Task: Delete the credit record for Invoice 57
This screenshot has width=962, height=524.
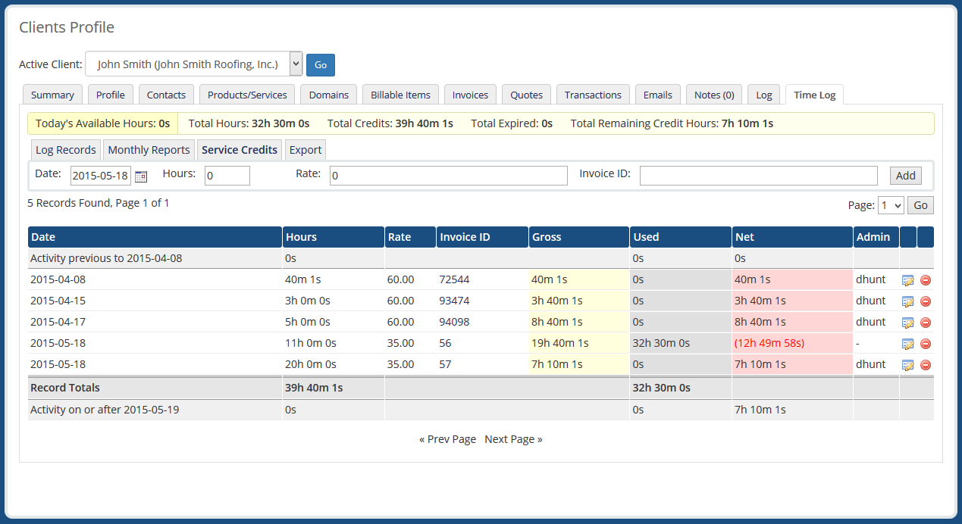Action: pyautogui.click(x=925, y=364)
